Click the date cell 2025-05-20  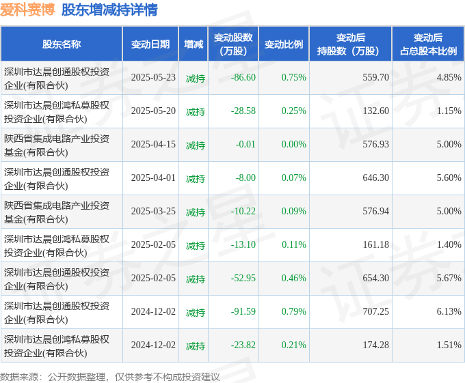[x=153, y=111]
